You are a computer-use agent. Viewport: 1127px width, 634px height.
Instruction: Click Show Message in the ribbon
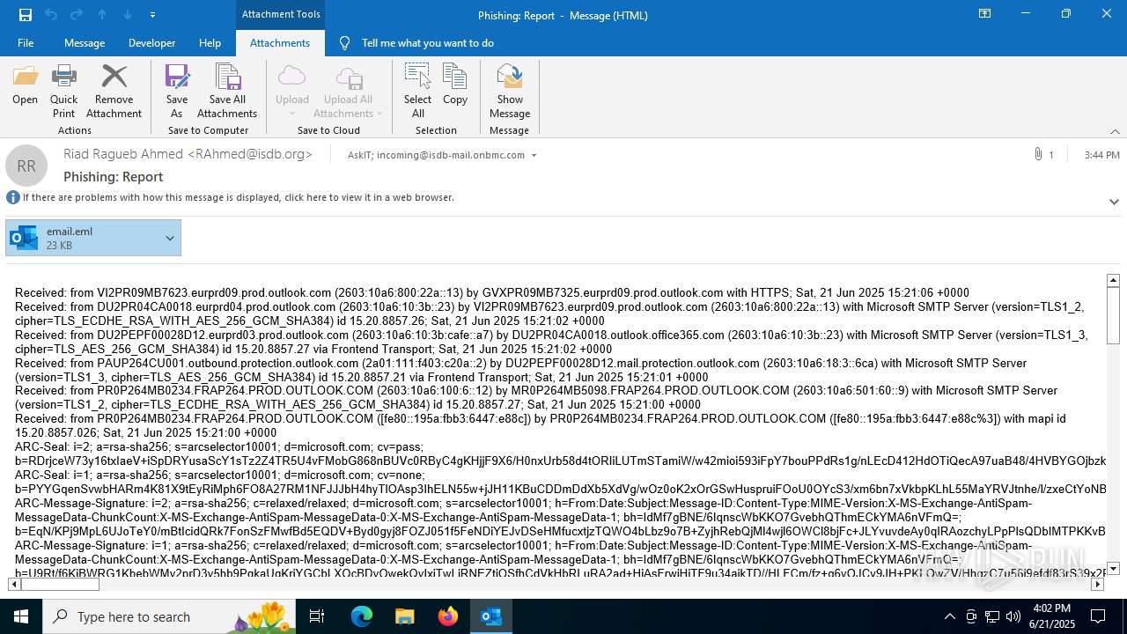coord(510,91)
